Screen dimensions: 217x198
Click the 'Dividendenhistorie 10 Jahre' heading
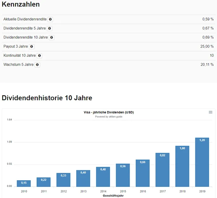[x=47, y=98]
